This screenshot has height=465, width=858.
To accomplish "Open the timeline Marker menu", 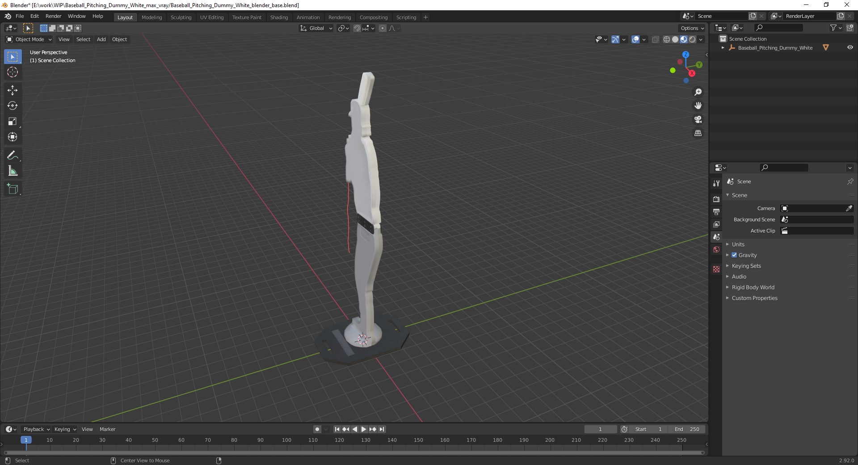I will tap(107, 429).
